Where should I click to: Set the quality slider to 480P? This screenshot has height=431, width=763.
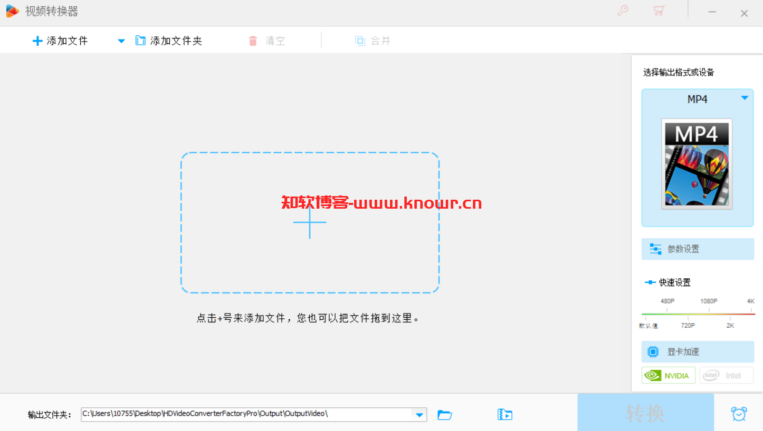(667, 301)
